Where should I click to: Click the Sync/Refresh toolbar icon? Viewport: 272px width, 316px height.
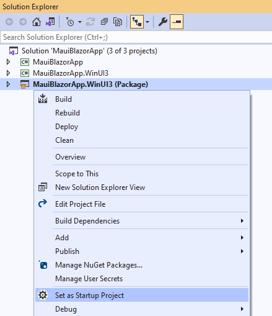(x=90, y=22)
